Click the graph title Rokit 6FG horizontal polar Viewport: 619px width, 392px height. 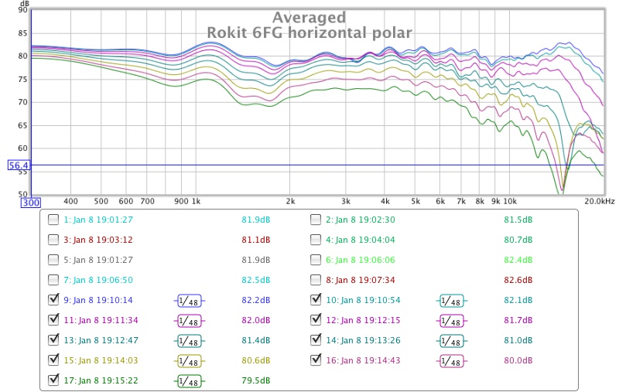tap(309, 32)
